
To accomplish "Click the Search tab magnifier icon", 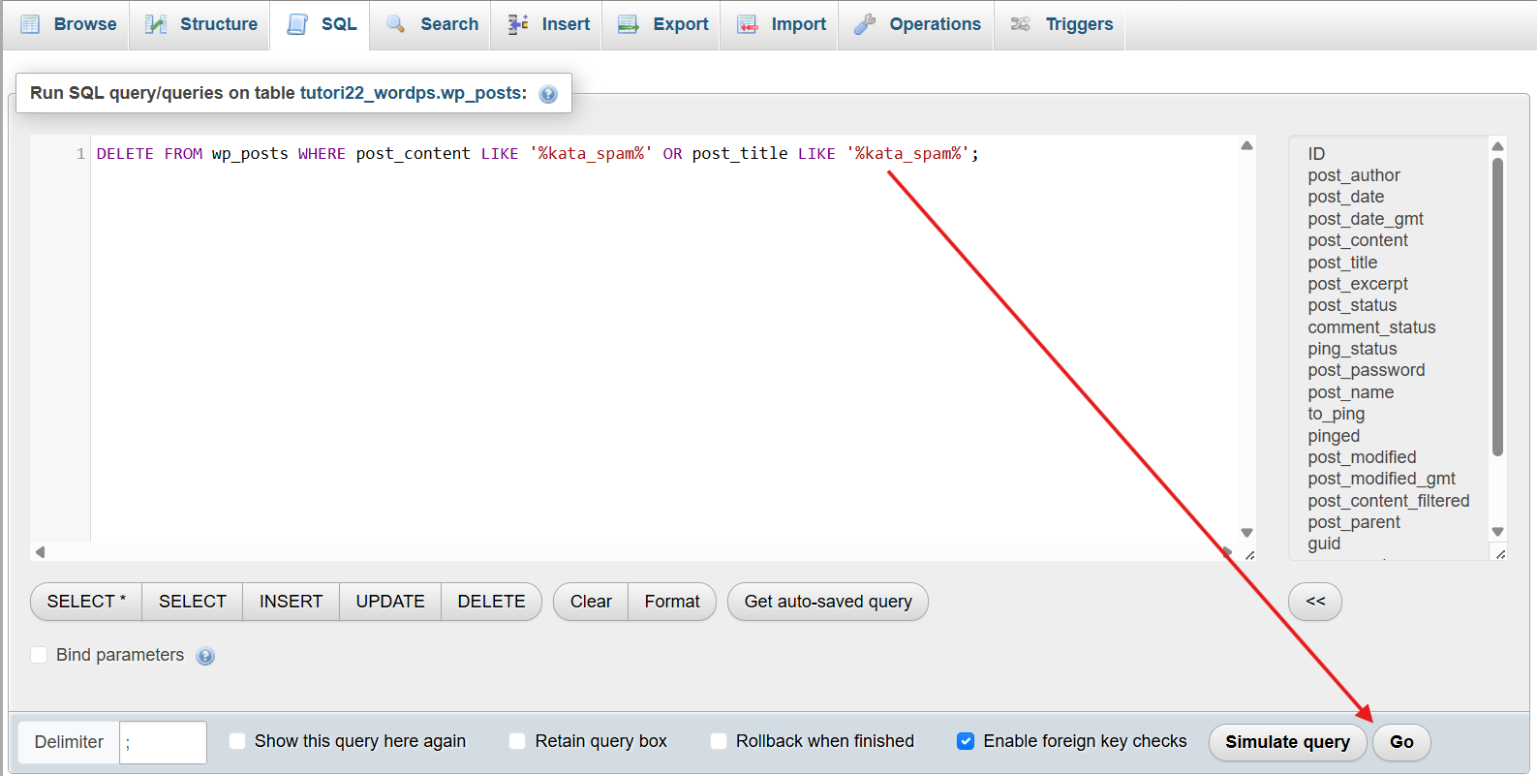I will click(395, 24).
